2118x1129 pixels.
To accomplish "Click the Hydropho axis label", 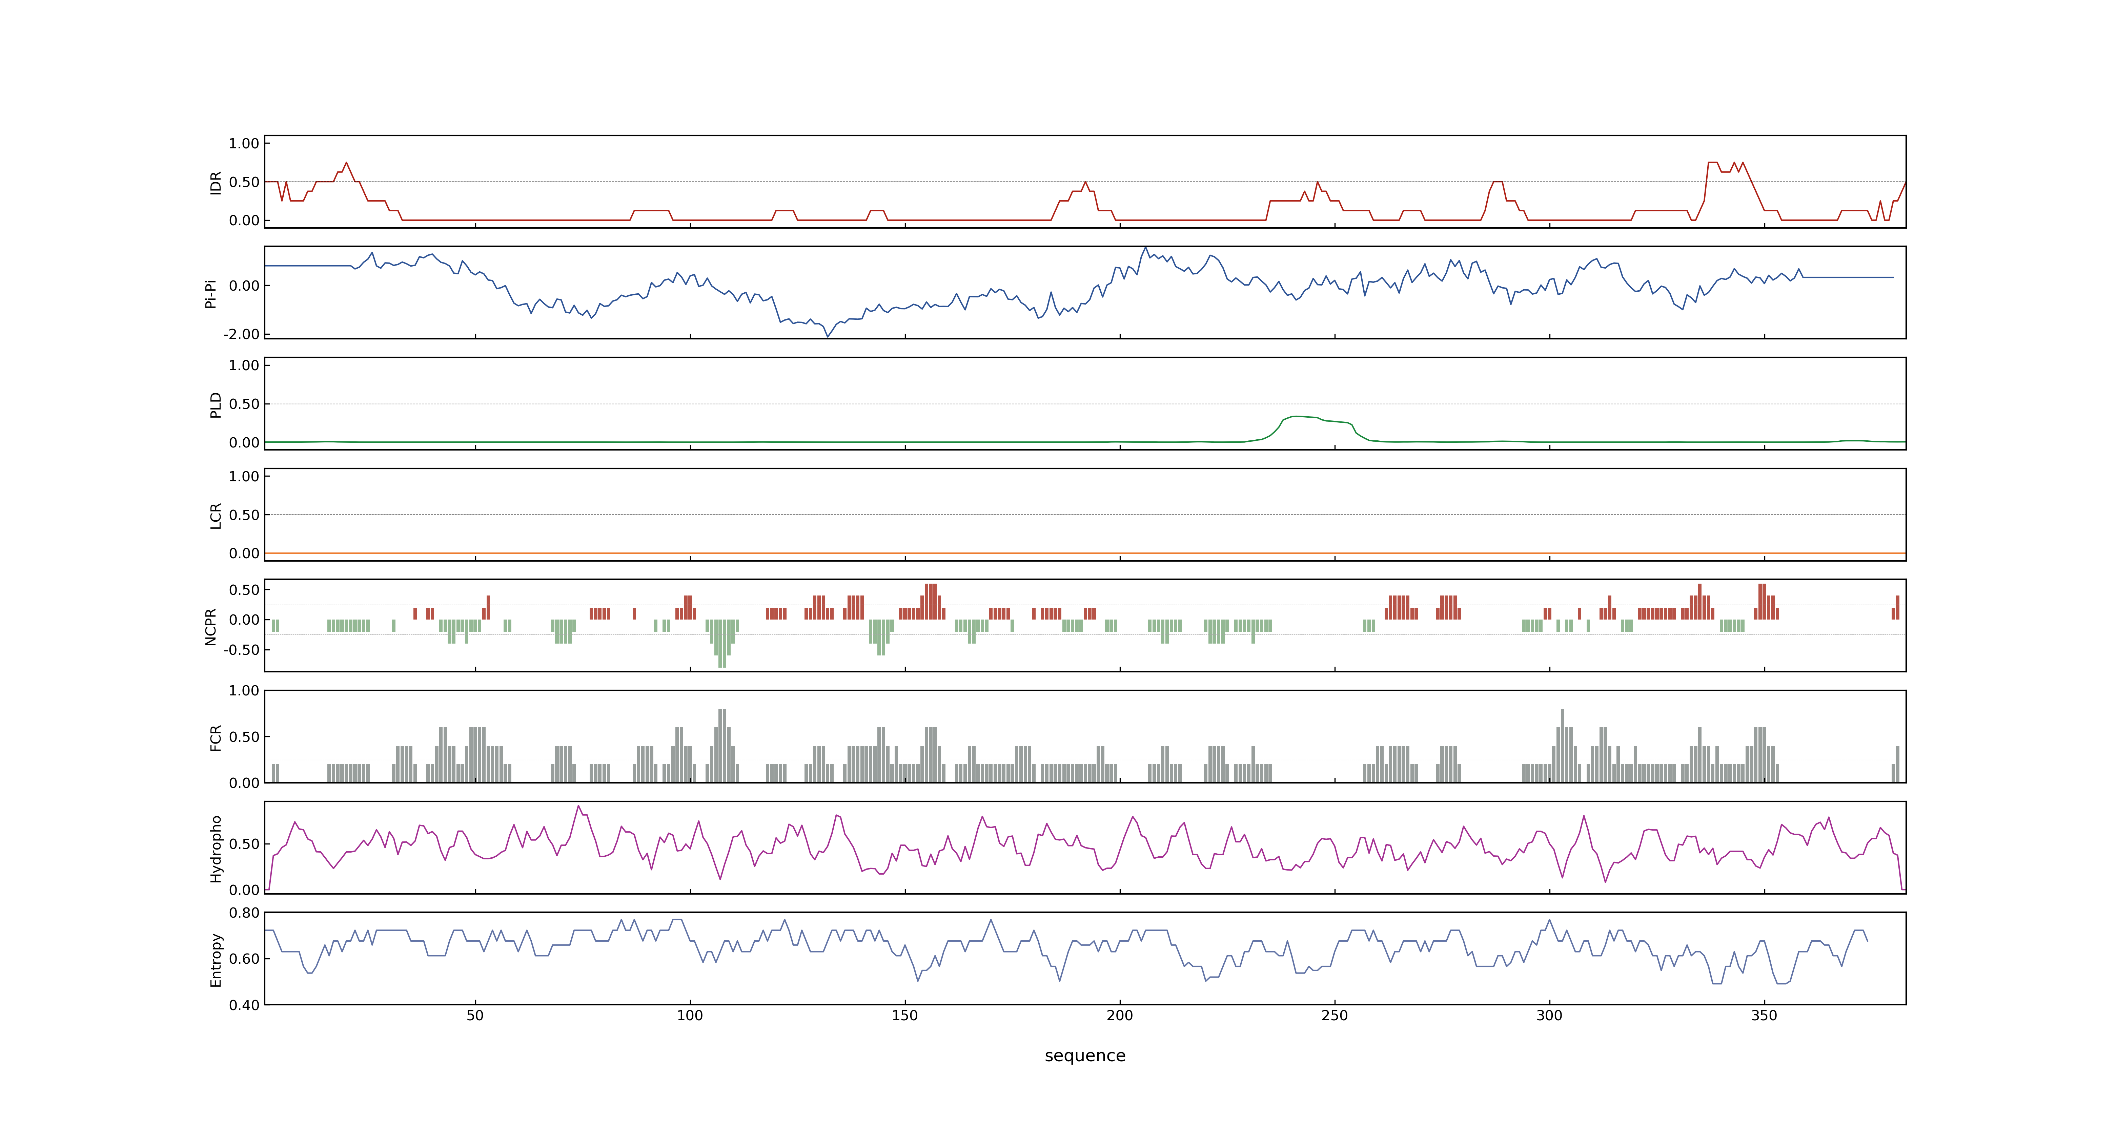I will [216, 849].
